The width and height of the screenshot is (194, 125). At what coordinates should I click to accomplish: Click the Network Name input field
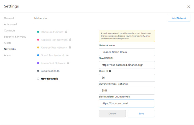point(127,52)
